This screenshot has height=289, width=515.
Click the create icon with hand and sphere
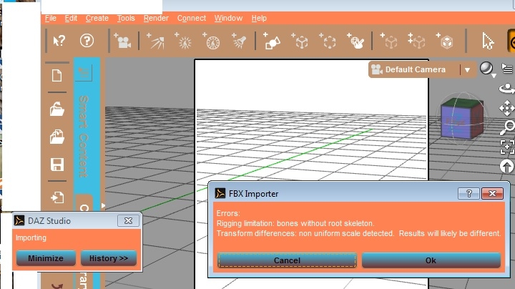coord(355,41)
